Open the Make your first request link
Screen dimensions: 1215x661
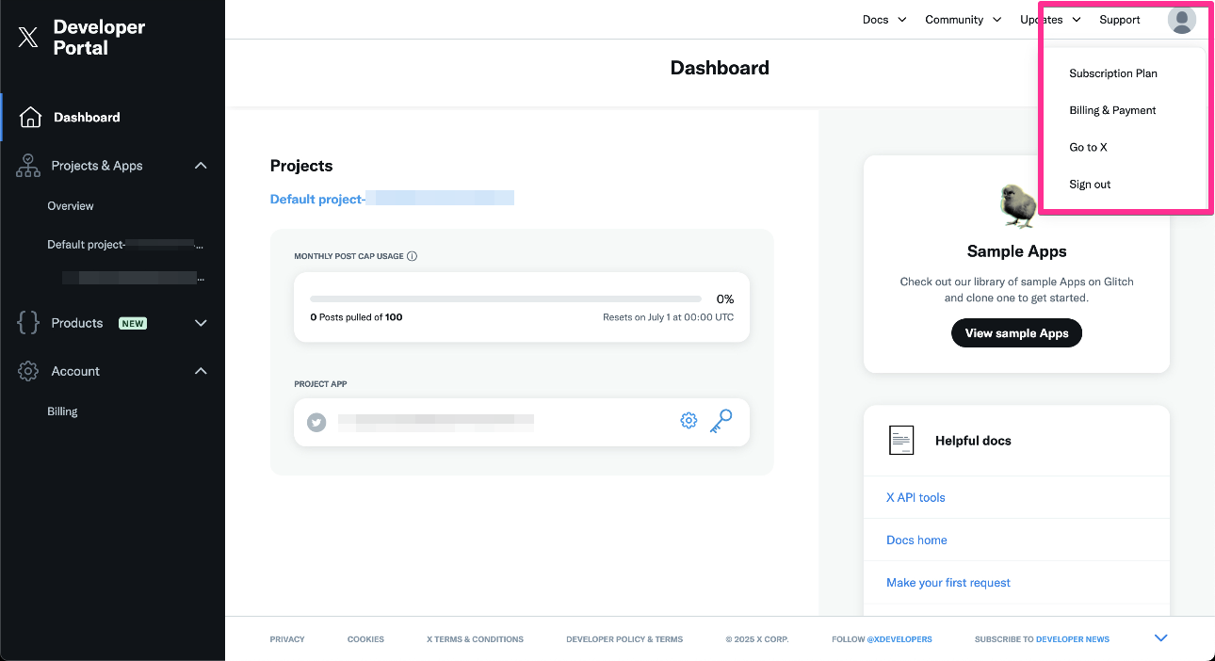948,583
